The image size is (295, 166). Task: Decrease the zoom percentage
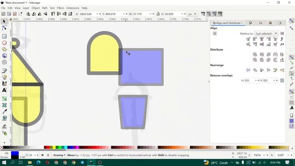(264, 155)
